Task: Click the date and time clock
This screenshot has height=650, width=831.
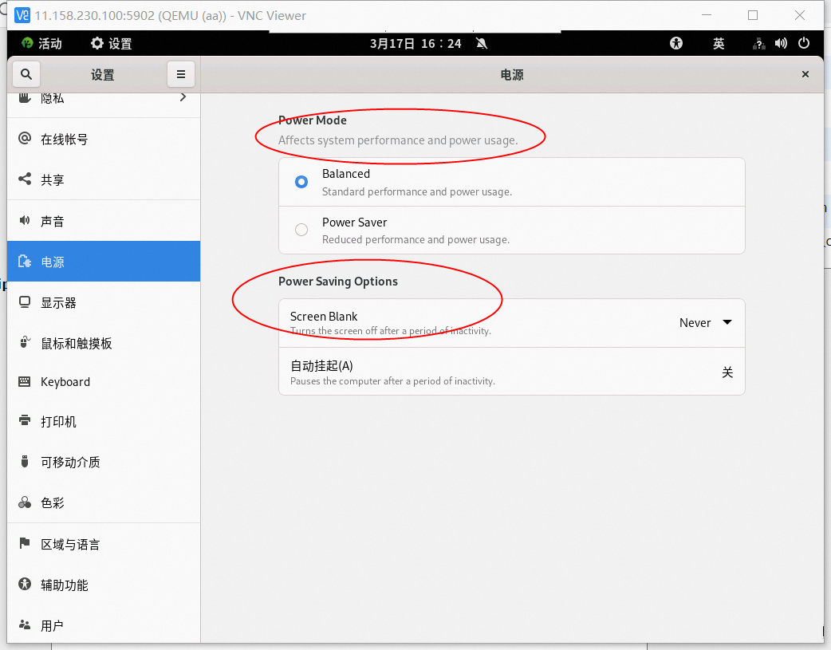Action: tap(415, 43)
